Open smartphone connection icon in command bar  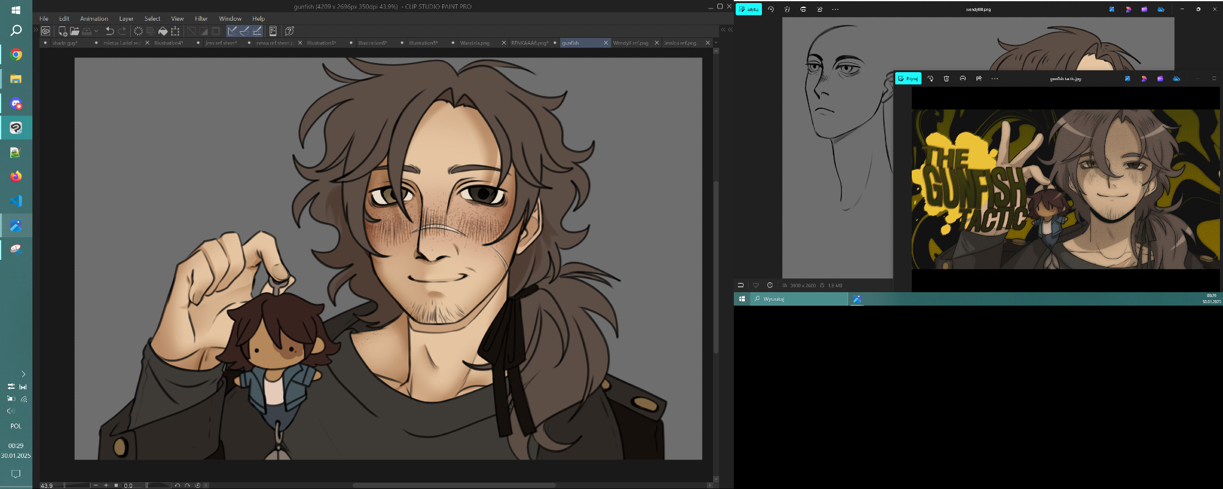coord(273,31)
